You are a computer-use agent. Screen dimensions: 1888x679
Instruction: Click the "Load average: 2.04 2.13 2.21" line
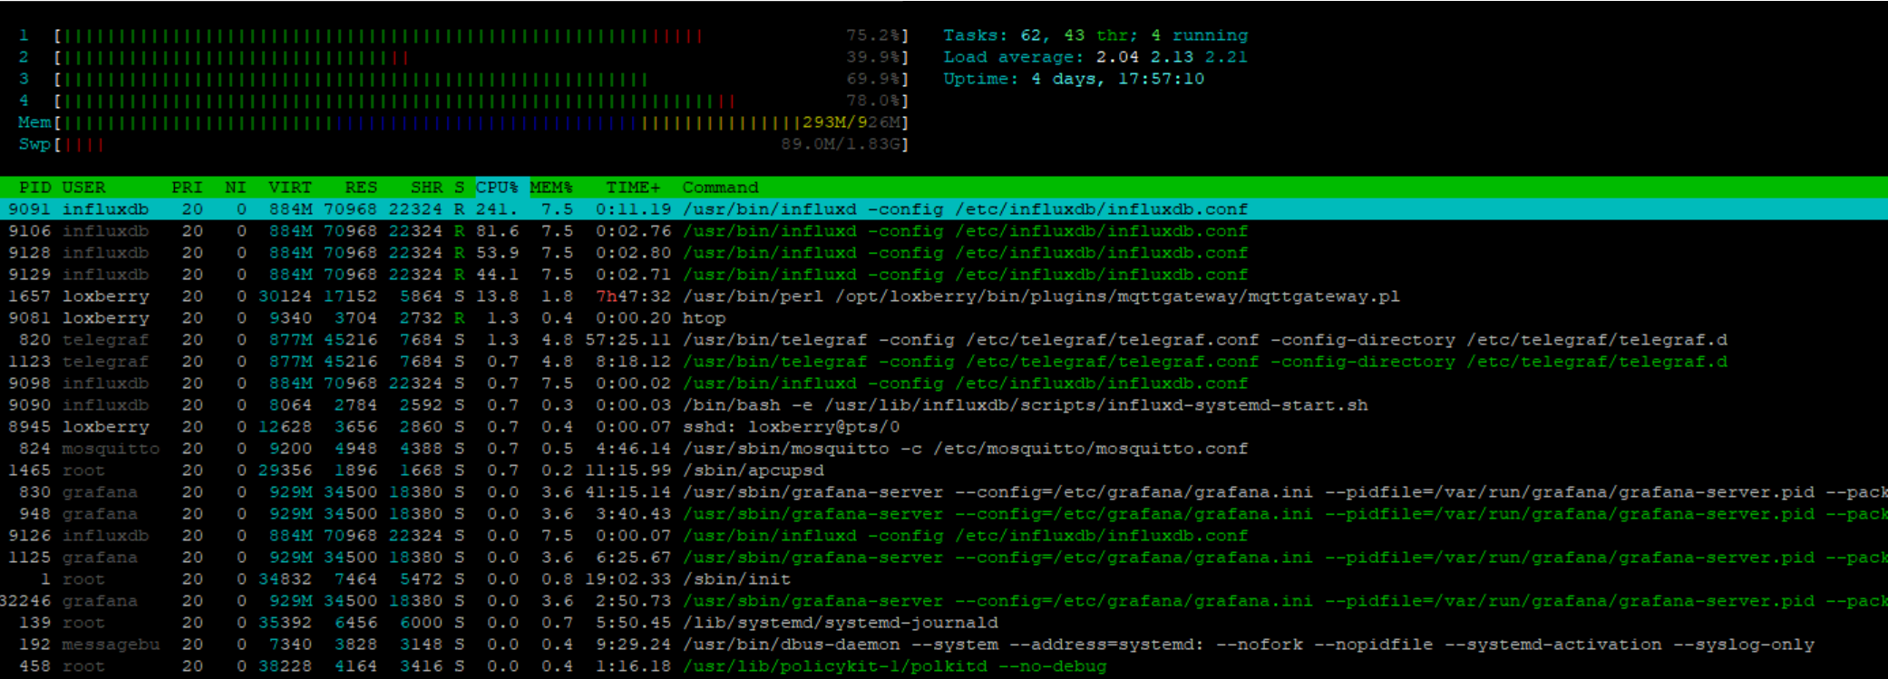(x=1095, y=57)
